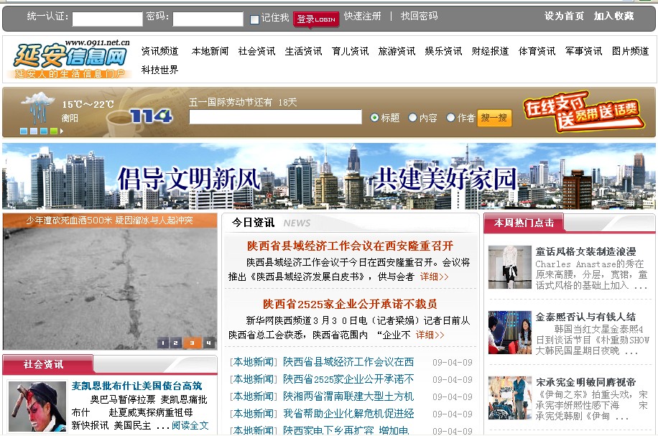Select the 内容 search radio button
The image size is (658, 436).
click(412, 118)
